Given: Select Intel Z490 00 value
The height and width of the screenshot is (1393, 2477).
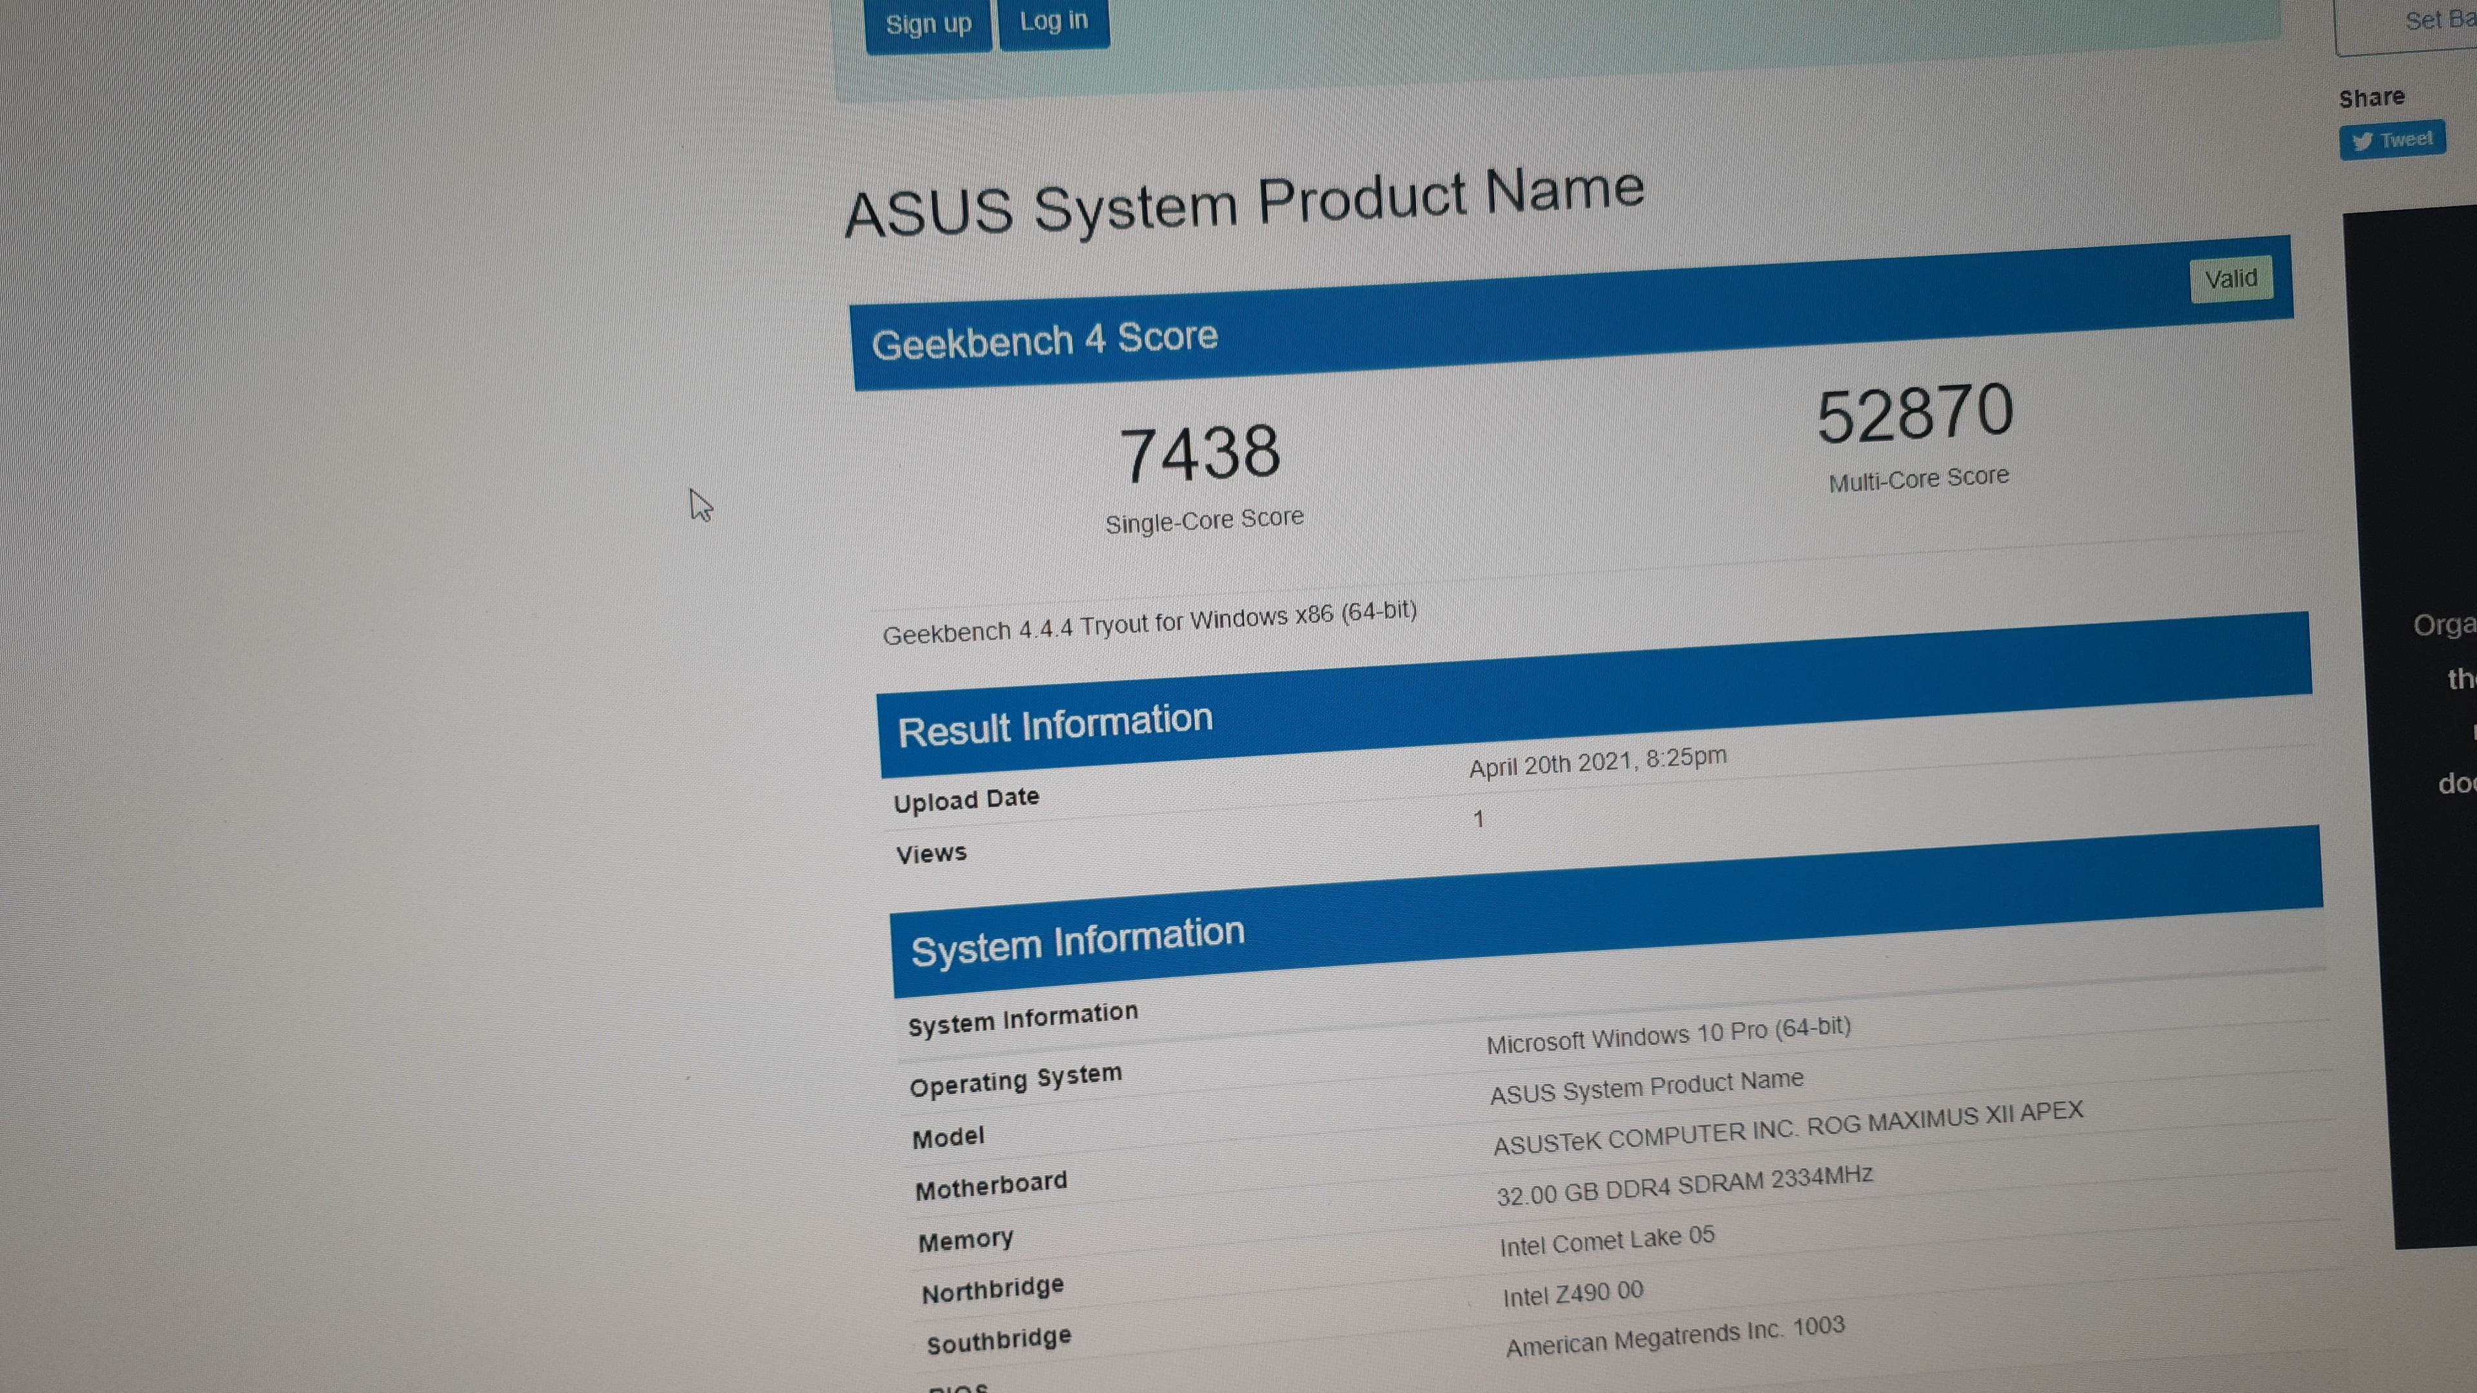Looking at the screenshot, I should coord(1573,1294).
